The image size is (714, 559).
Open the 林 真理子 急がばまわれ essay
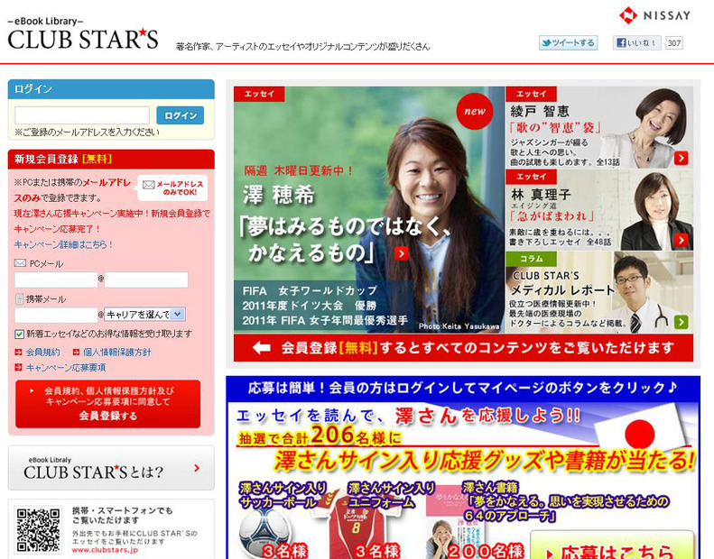(599, 210)
